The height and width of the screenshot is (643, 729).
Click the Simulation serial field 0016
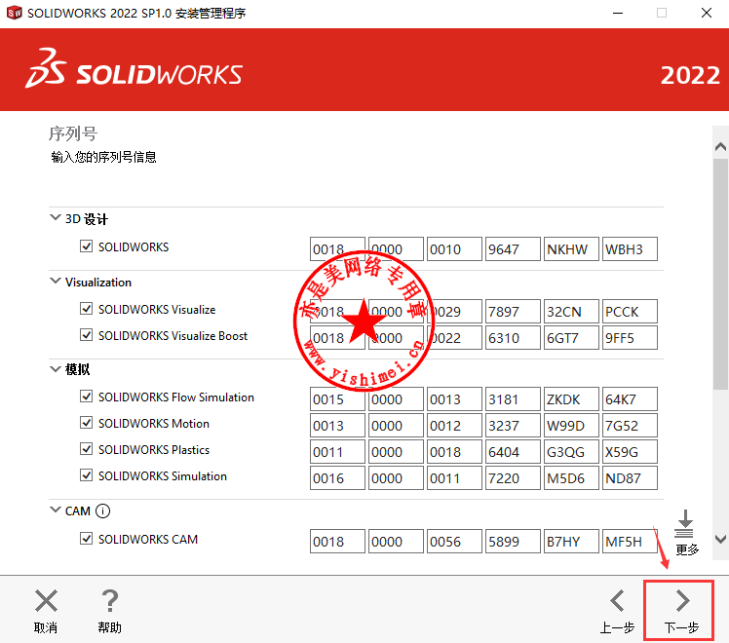tap(337, 478)
